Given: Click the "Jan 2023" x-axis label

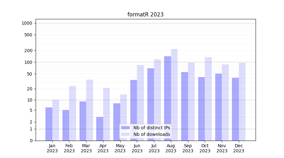Looking at the screenshot, I should [x=52, y=148].
